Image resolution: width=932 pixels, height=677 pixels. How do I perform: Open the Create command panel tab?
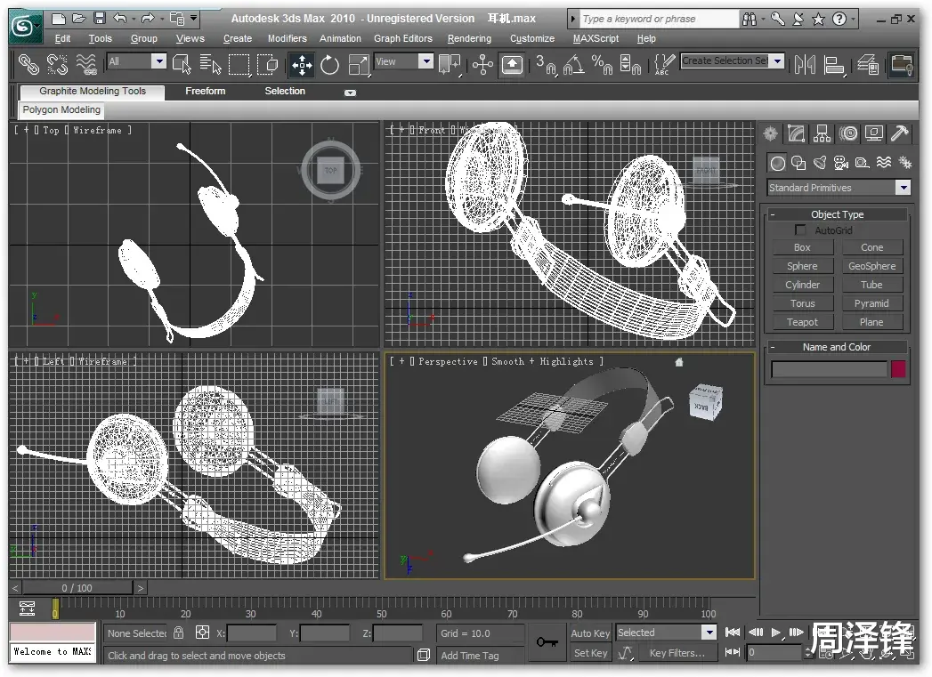point(770,133)
